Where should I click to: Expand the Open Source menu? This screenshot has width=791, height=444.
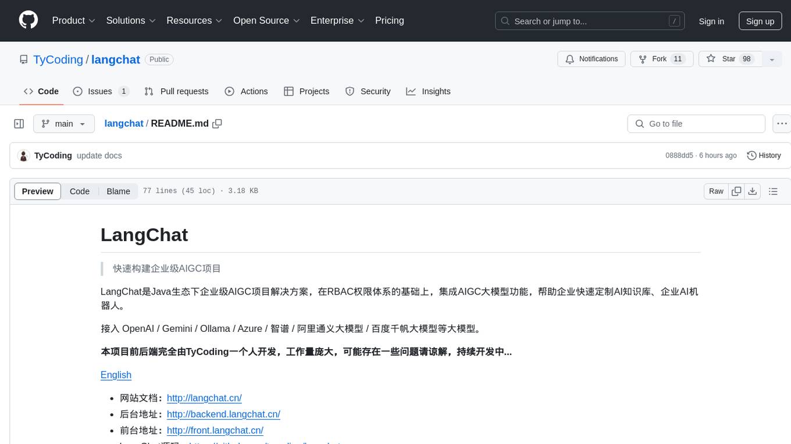click(266, 20)
